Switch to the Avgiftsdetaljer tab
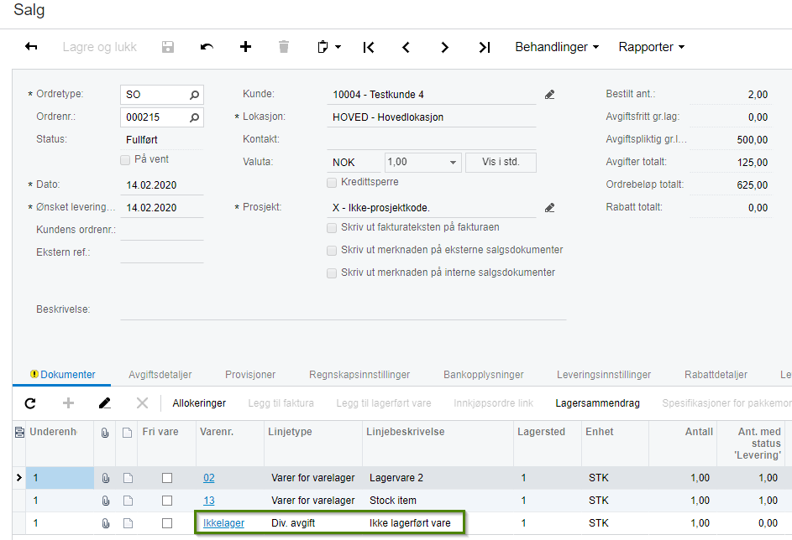Screen dimensions: 792x540 pos(160,375)
